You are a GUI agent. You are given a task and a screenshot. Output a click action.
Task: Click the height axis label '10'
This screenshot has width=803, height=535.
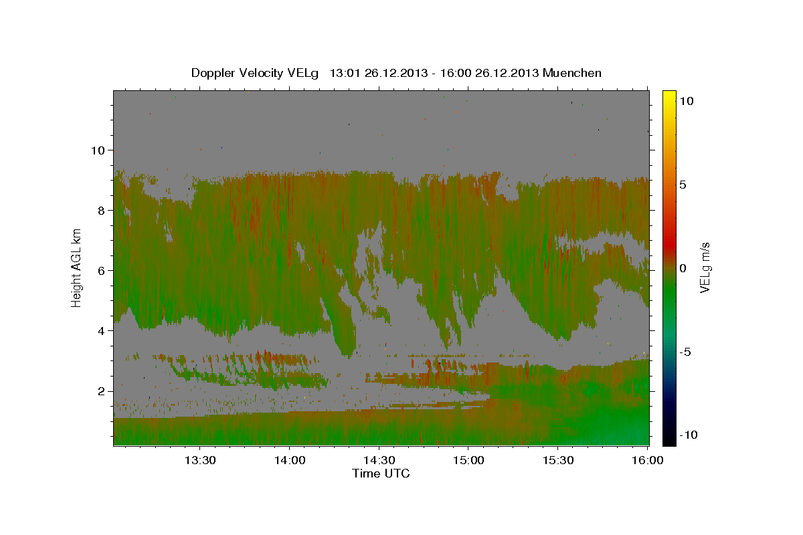pyautogui.click(x=98, y=150)
